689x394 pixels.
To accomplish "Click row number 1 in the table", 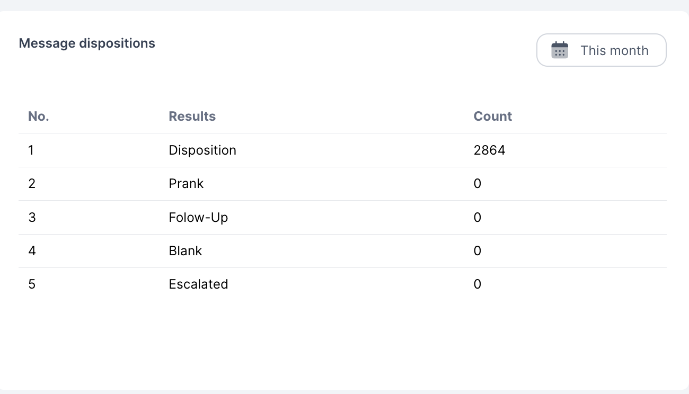I will pyautogui.click(x=31, y=150).
